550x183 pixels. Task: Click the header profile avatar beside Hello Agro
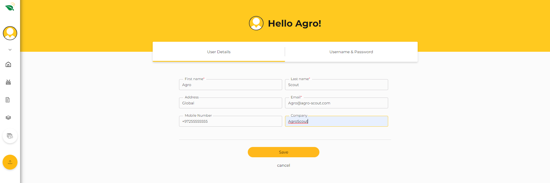click(256, 23)
